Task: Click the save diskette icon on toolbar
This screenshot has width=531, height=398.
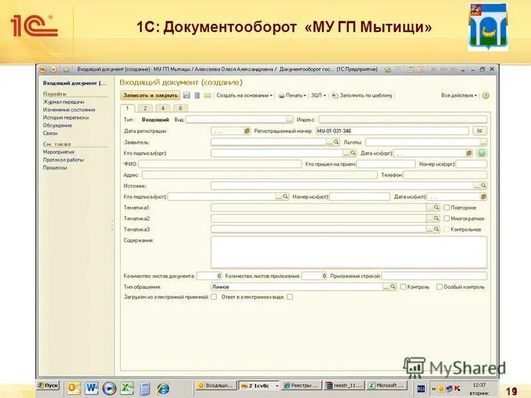Action: point(187,96)
